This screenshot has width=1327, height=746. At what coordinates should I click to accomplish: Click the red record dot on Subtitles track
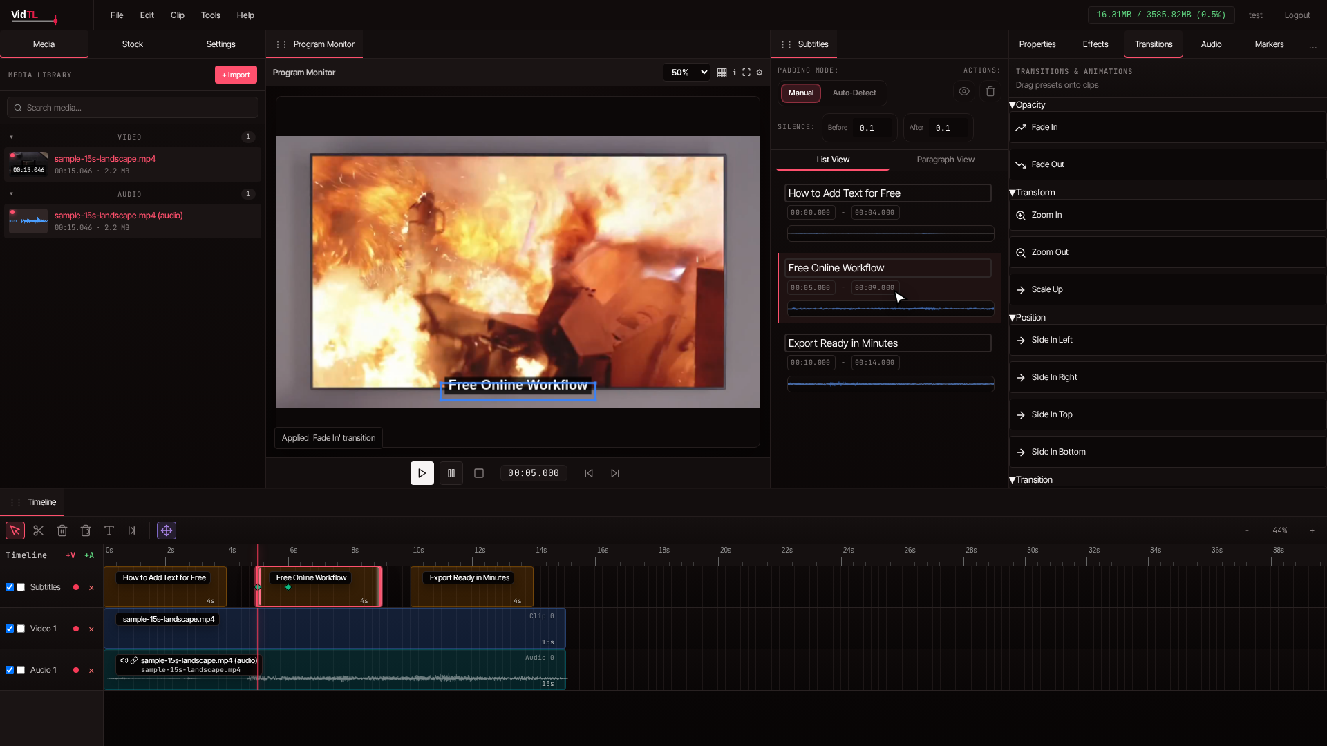click(x=76, y=587)
